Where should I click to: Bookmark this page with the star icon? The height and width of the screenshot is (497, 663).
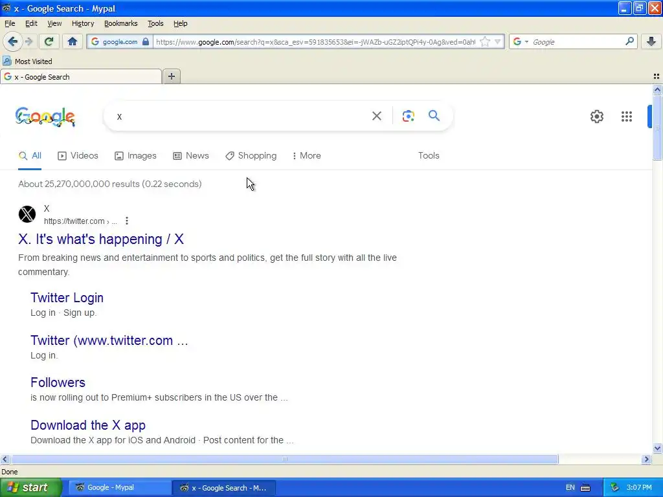click(x=485, y=42)
